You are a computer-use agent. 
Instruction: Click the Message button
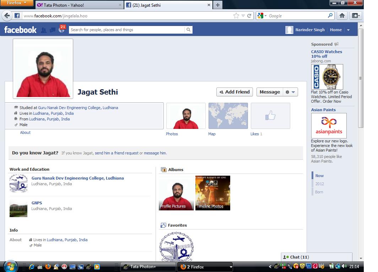click(x=270, y=92)
